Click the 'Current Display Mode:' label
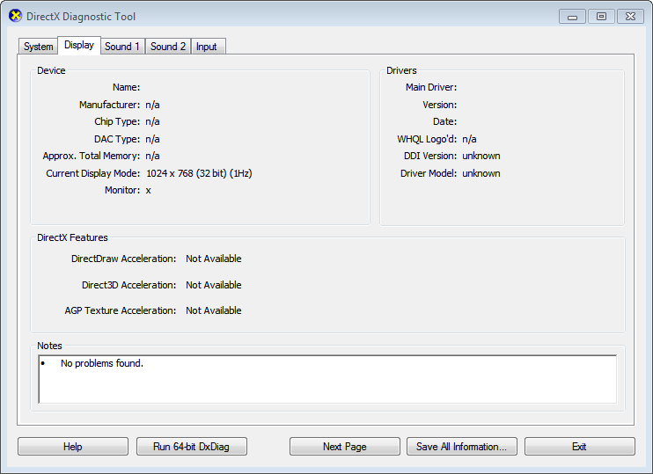 [93, 173]
